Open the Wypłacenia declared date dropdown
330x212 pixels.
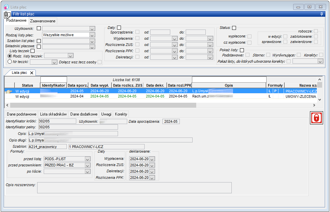152,159
